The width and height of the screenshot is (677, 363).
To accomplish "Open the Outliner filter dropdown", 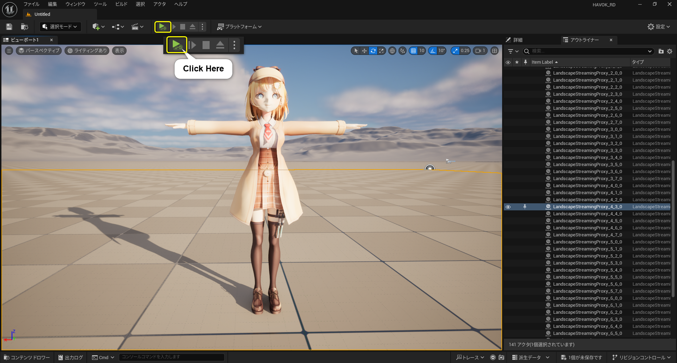I will click(x=513, y=51).
